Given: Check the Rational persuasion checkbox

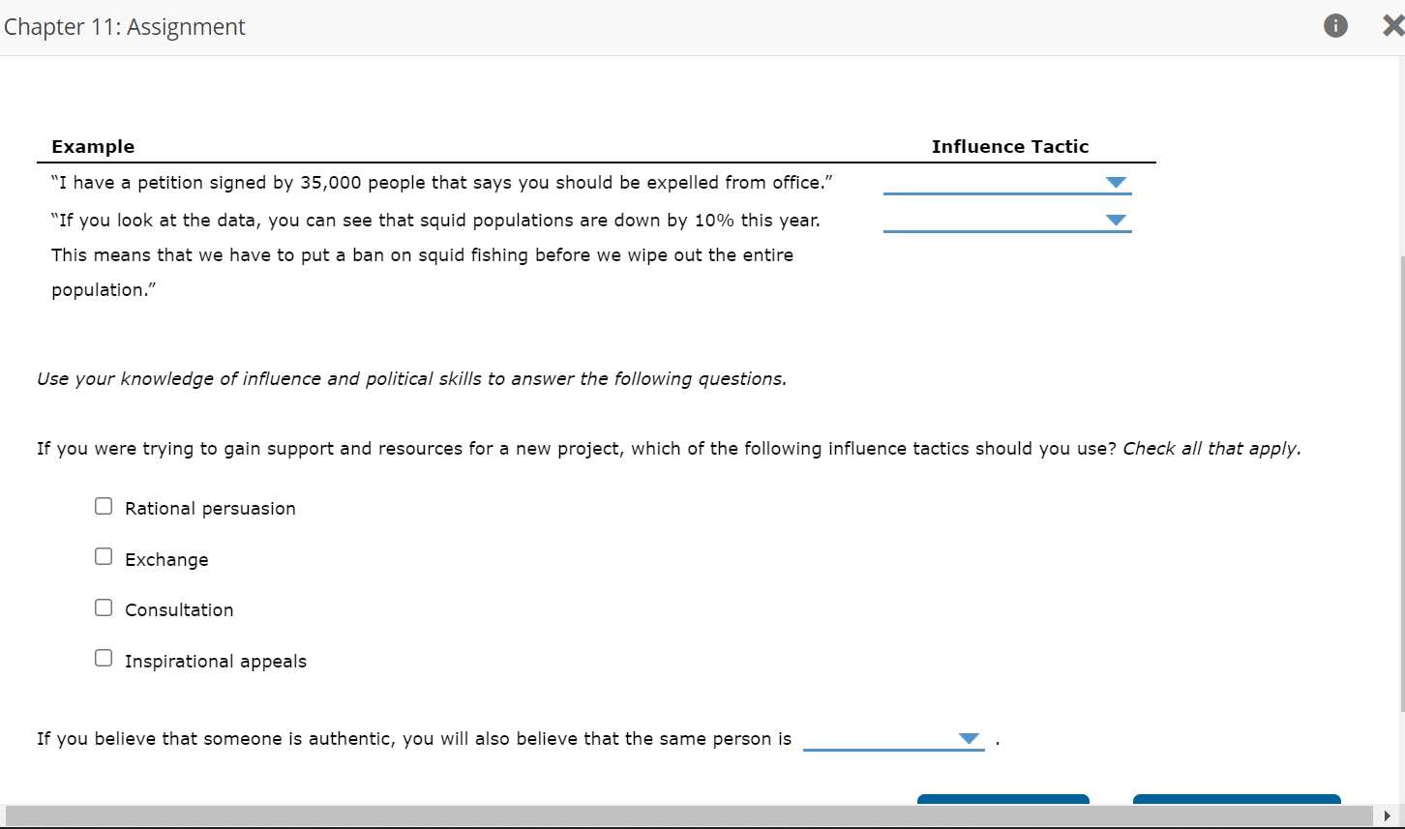Looking at the screenshot, I should [x=104, y=505].
